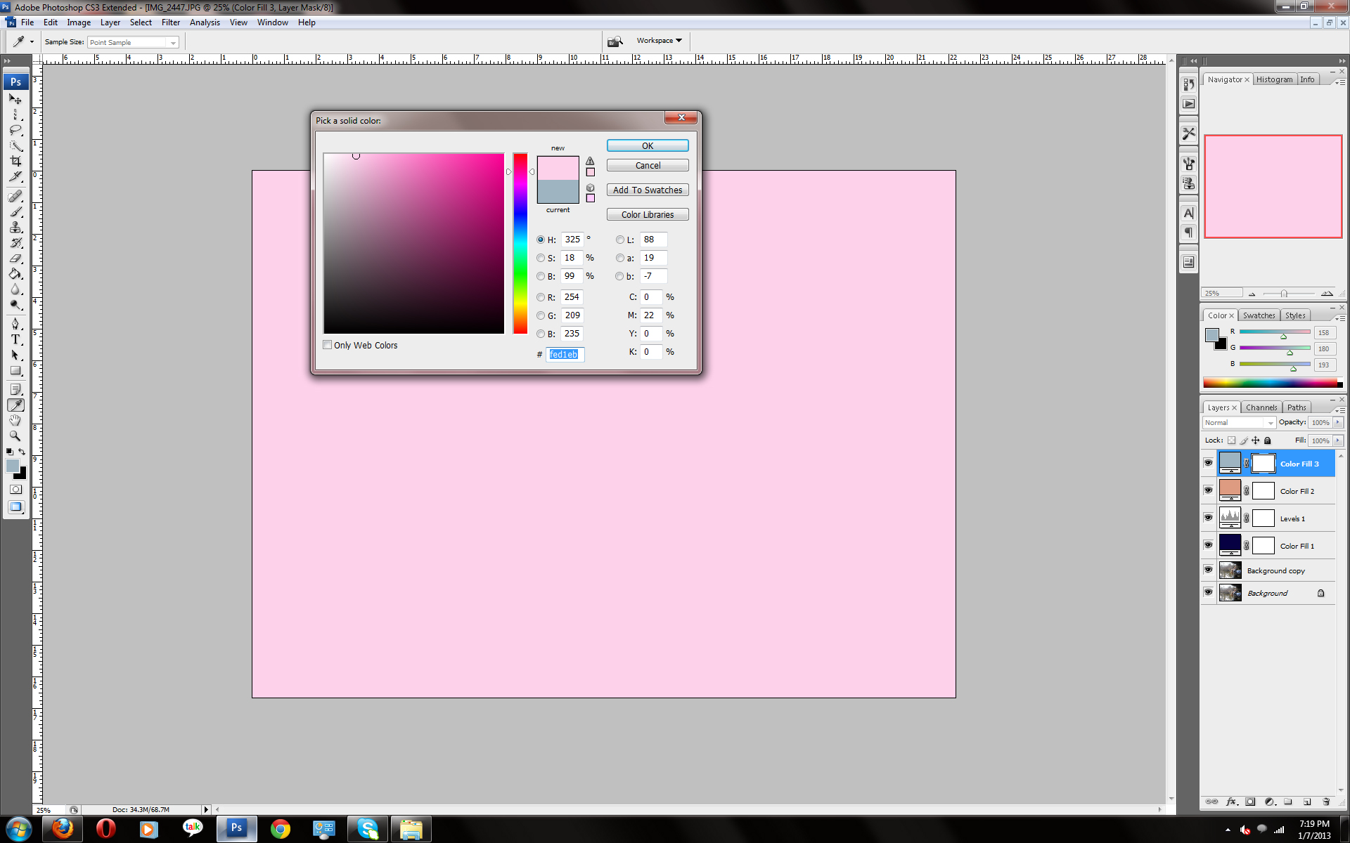Click Create new adjustment layer icon

tap(1269, 802)
